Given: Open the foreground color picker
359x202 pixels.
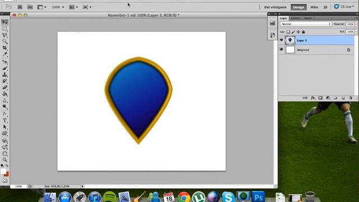Looking at the screenshot, I should (x=3, y=171).
